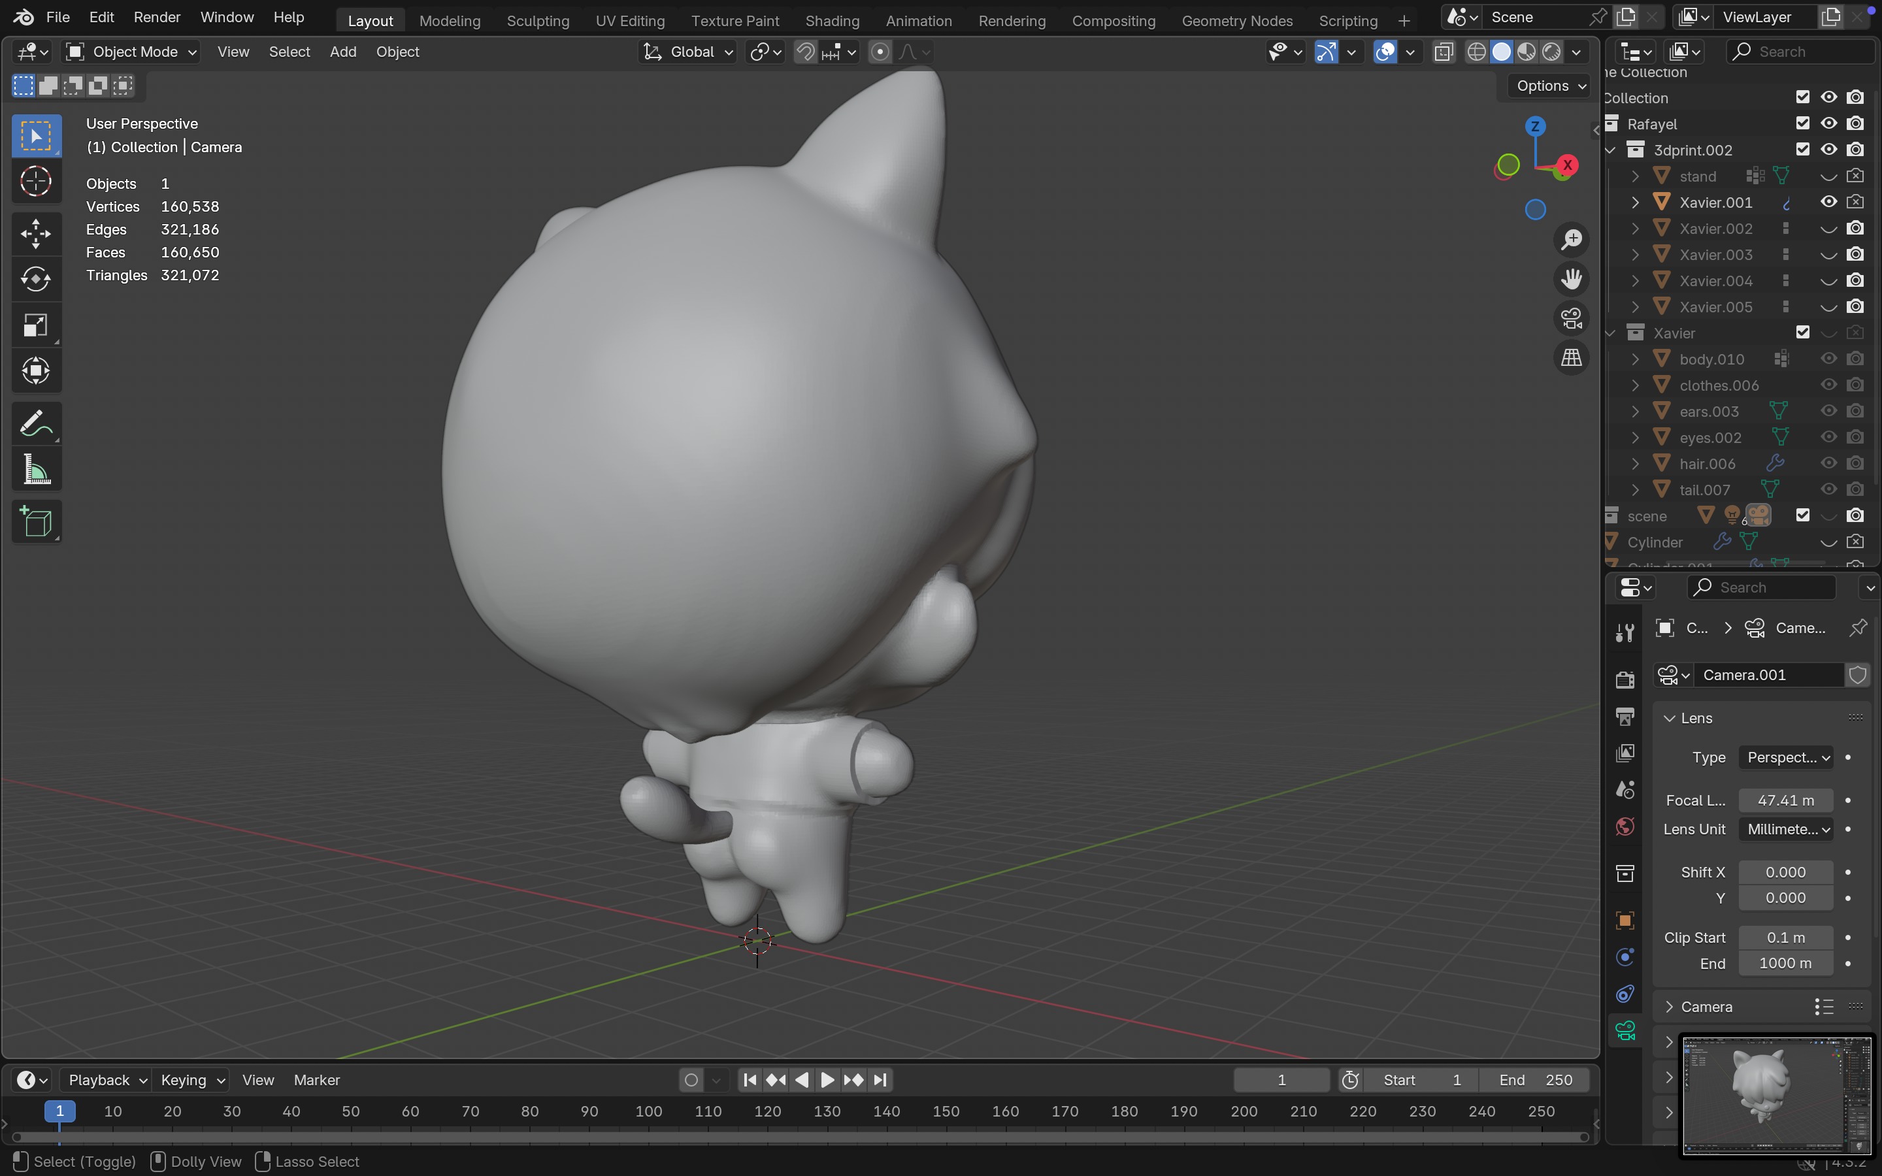The image size is (1882, 1176).
Task: Switch perspective/orthographic grid icon
Action: point(1572,358)
